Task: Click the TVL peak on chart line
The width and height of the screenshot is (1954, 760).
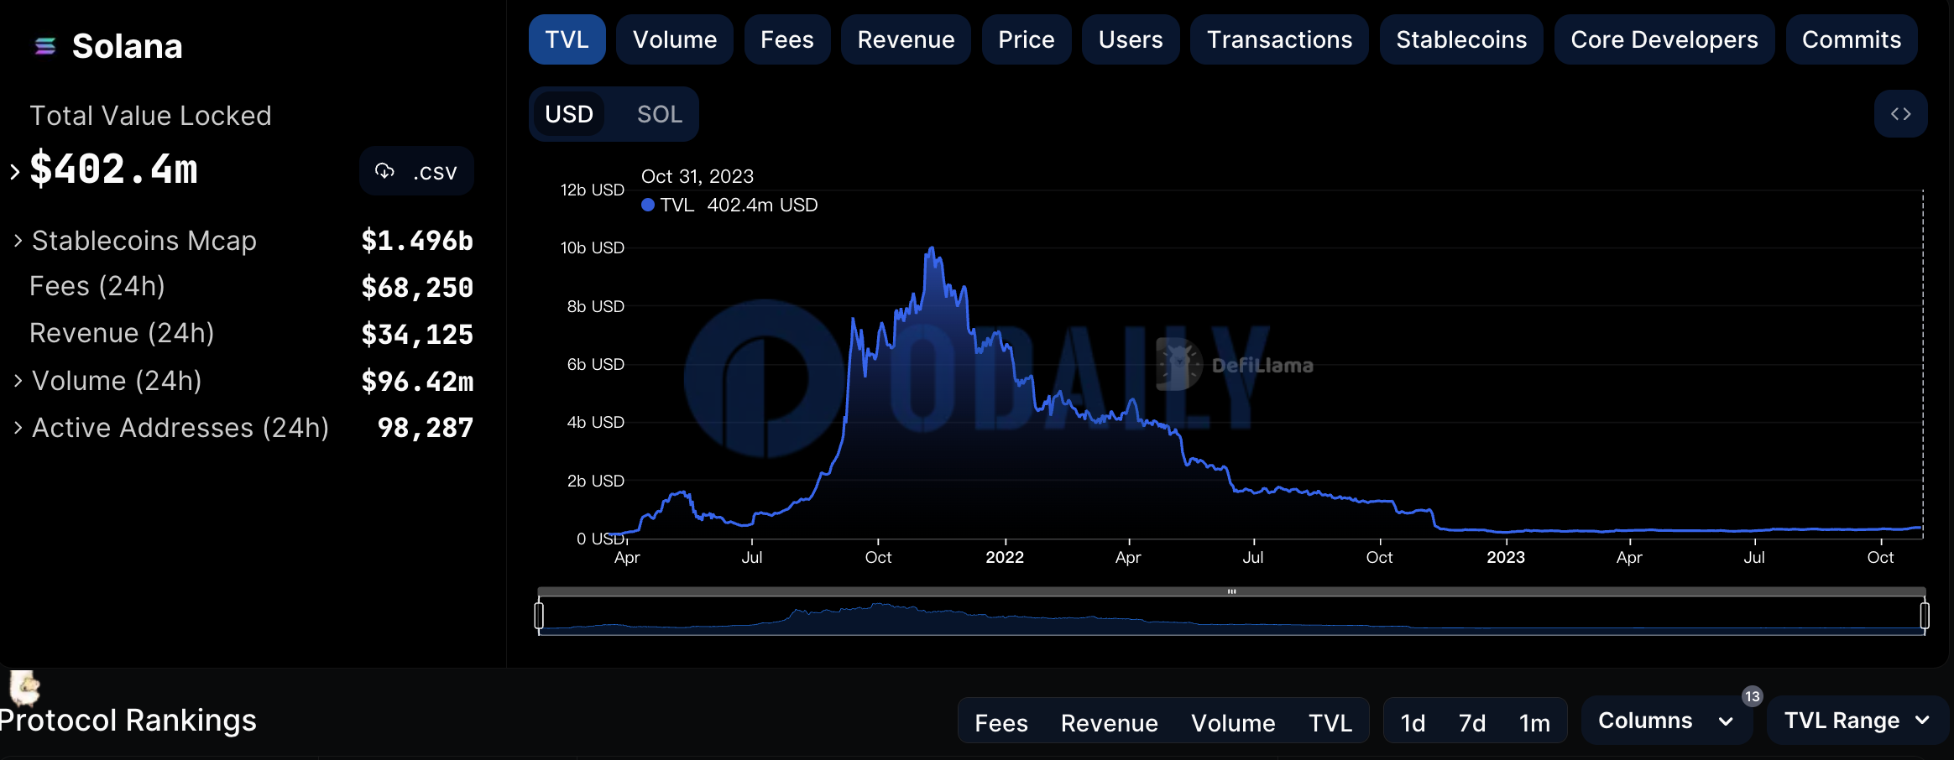Action: click(931, 248)
